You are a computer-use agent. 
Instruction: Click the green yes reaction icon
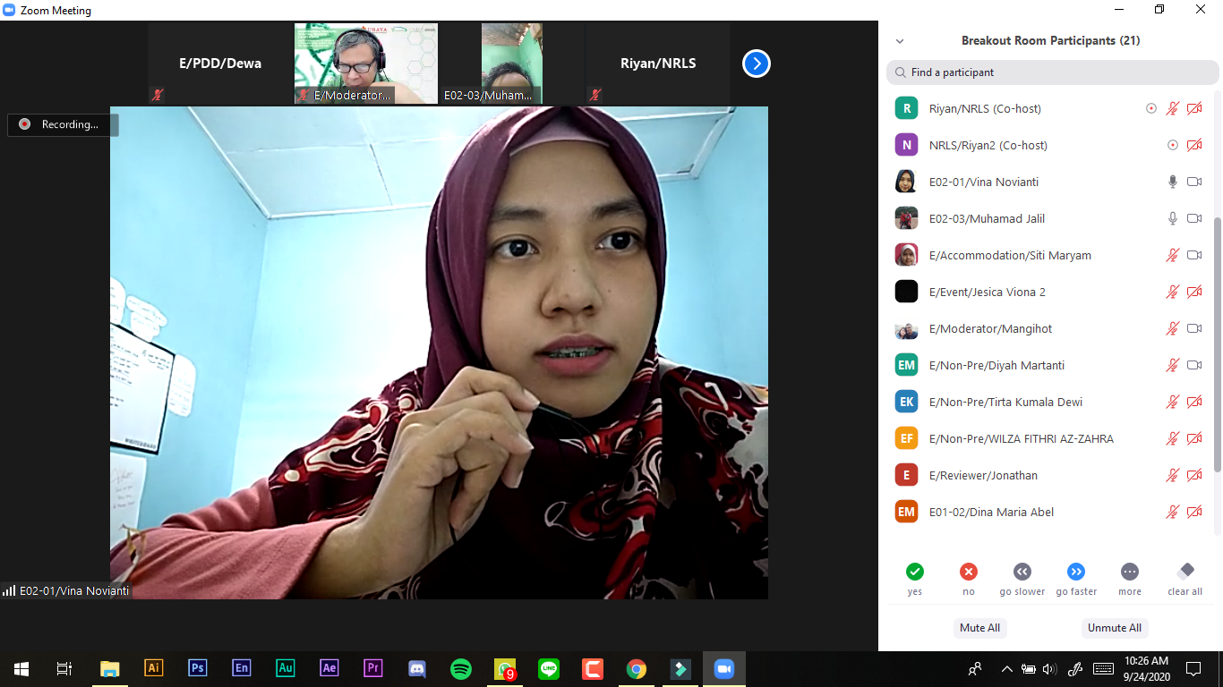914,572
